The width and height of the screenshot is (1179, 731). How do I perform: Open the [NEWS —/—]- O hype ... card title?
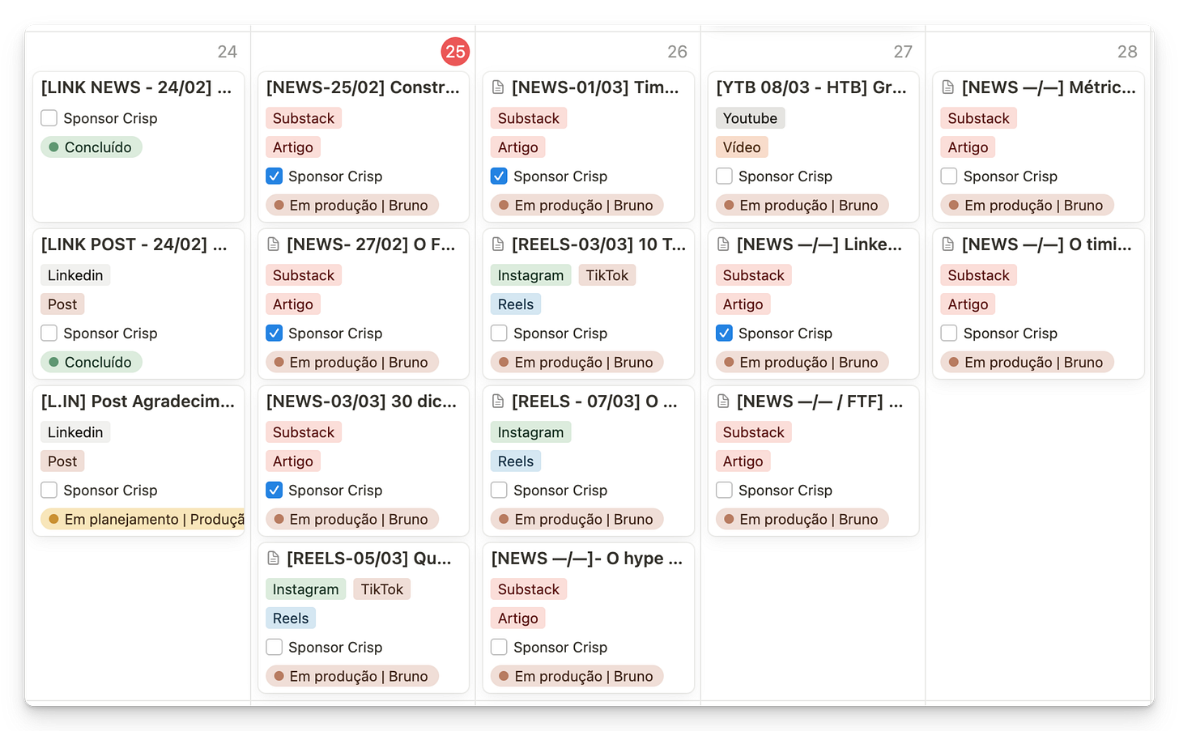587,559
